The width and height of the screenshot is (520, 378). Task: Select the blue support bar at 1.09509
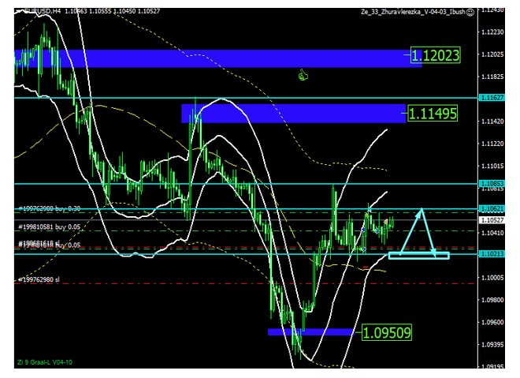(310, 332)
